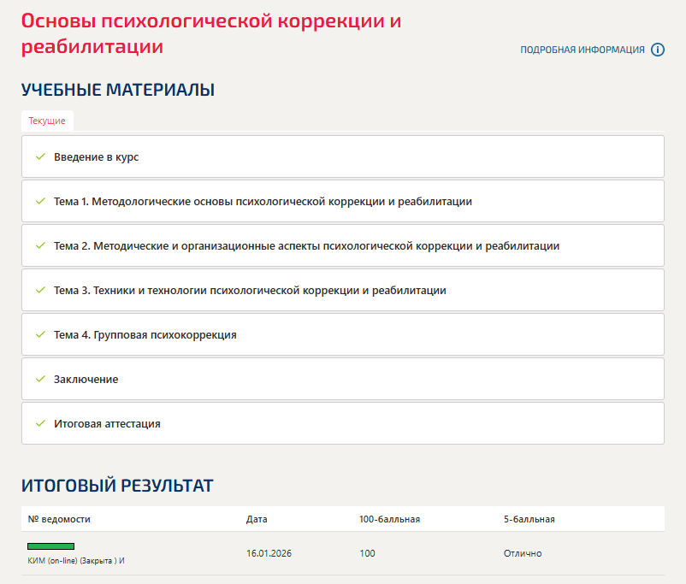Click the grade text Отлично
Image resolution: width=686 pixels, height=584 pixels.
(523, 553)
